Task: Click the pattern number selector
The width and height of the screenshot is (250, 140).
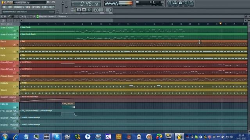Action: 109,10
